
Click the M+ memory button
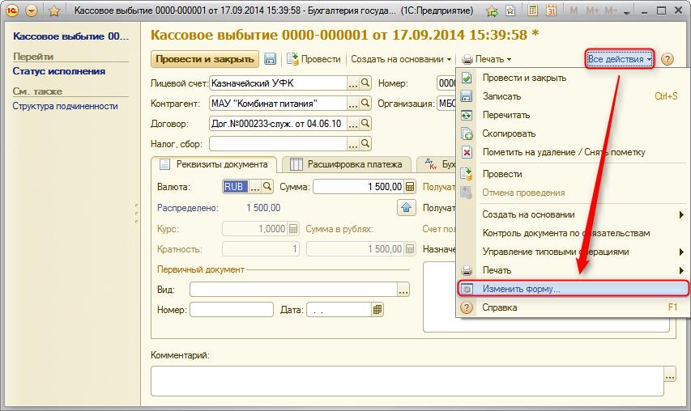[592, 11]
